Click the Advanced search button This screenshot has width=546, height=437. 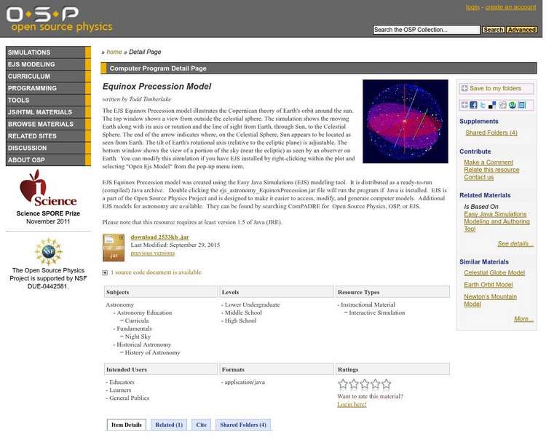(x=521, y=30)
